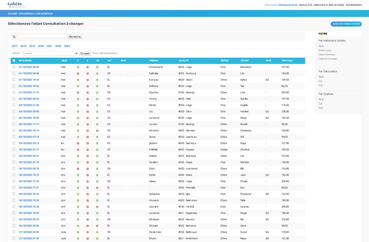Click the DS status icon for 20/10/2020 16:14
Screen dimensions: 369x242
97,131
